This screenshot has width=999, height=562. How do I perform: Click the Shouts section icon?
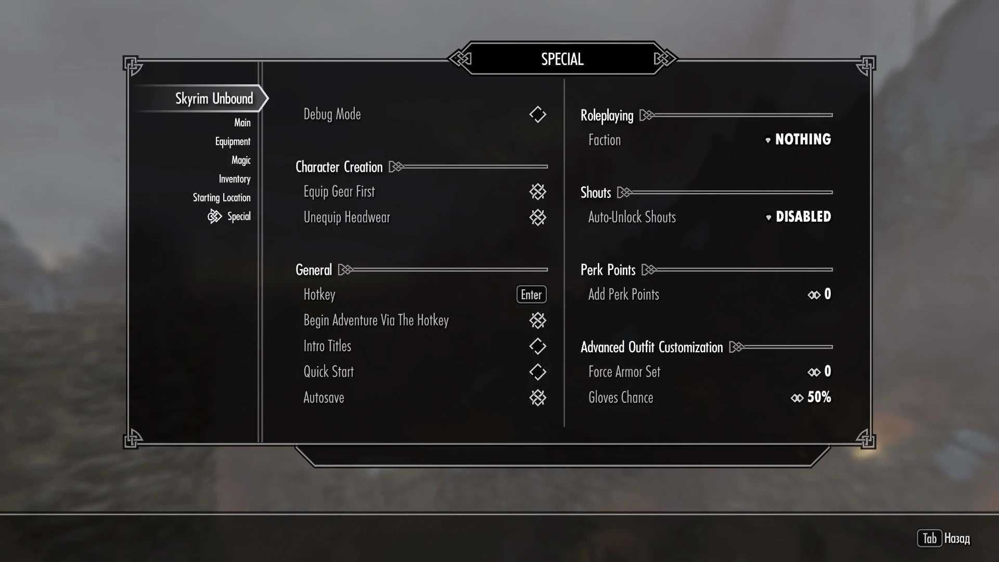click(x=622, y=192)
